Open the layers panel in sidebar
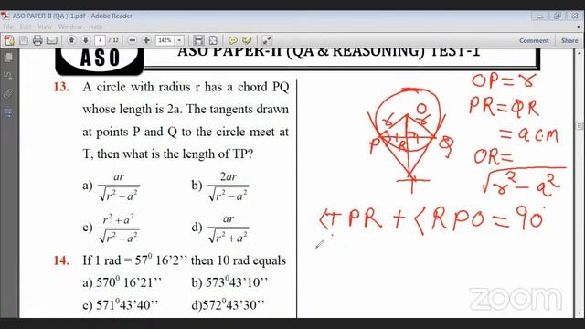This screenshot has height=329, width=585. point(8,112)
